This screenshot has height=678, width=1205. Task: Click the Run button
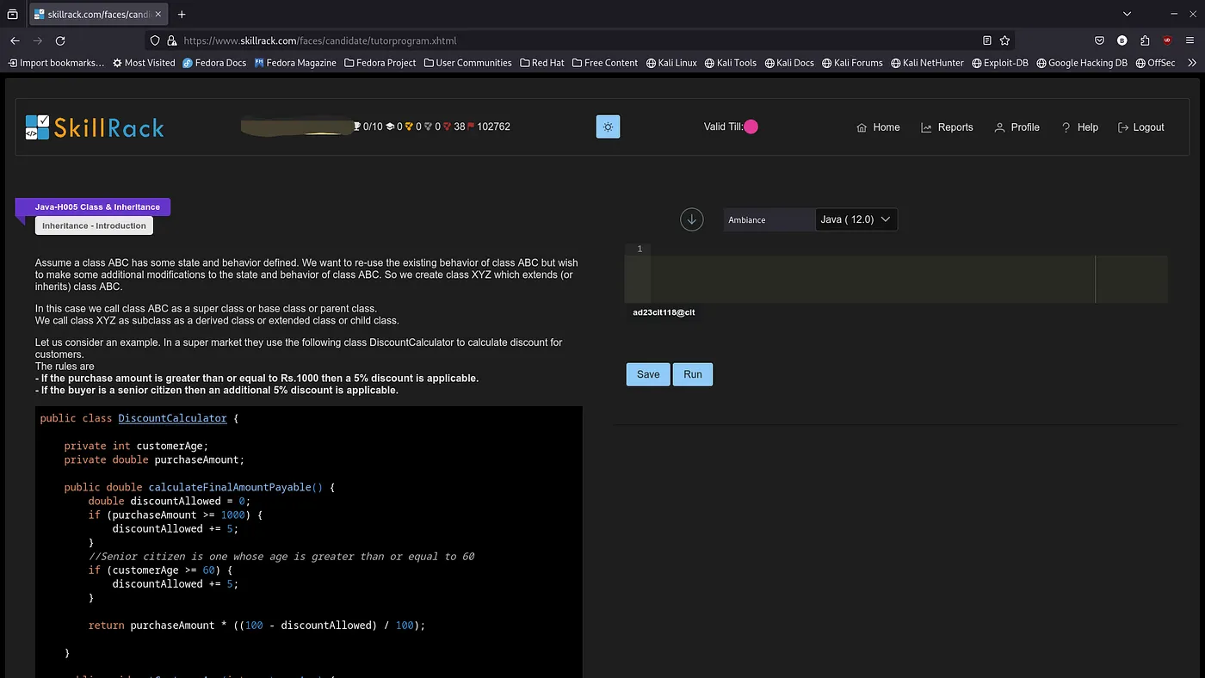(693, 374)
